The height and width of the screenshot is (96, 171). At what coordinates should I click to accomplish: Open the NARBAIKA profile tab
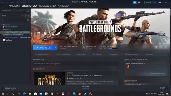[64, 6]
